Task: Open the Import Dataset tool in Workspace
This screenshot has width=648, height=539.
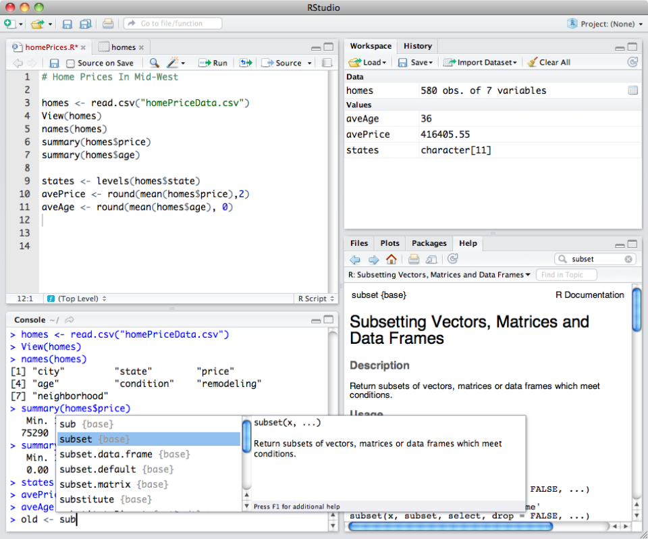Action: click(479, 62)
